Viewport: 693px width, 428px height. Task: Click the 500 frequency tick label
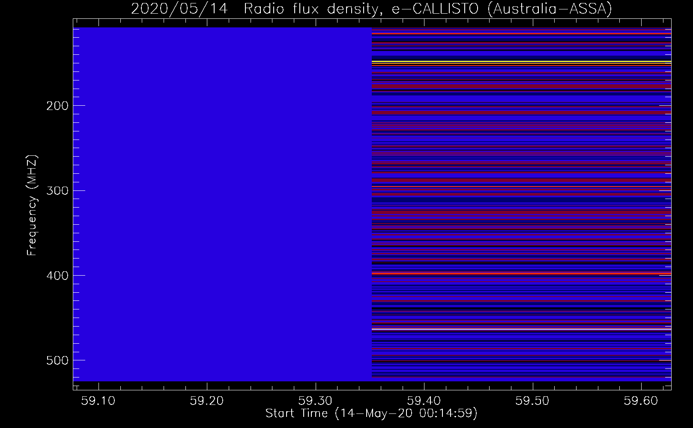tap(57, 360)
